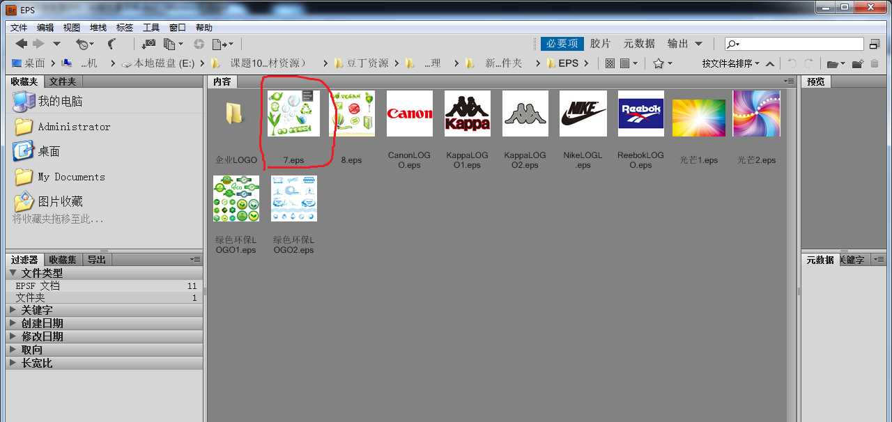Switch to compact mode icon beside search
This screenshot has height=422, width=892.
(875, 44)
